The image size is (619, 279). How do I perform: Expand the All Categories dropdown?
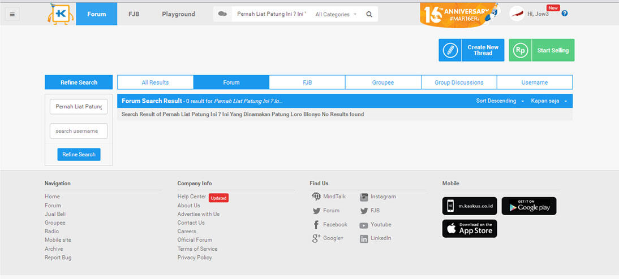point(336,14)
